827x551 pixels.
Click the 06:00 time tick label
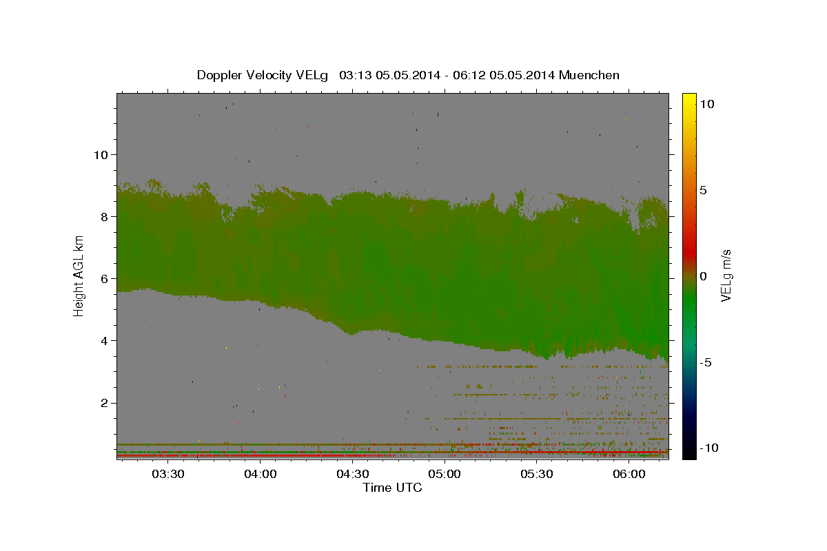coord(629,474)
